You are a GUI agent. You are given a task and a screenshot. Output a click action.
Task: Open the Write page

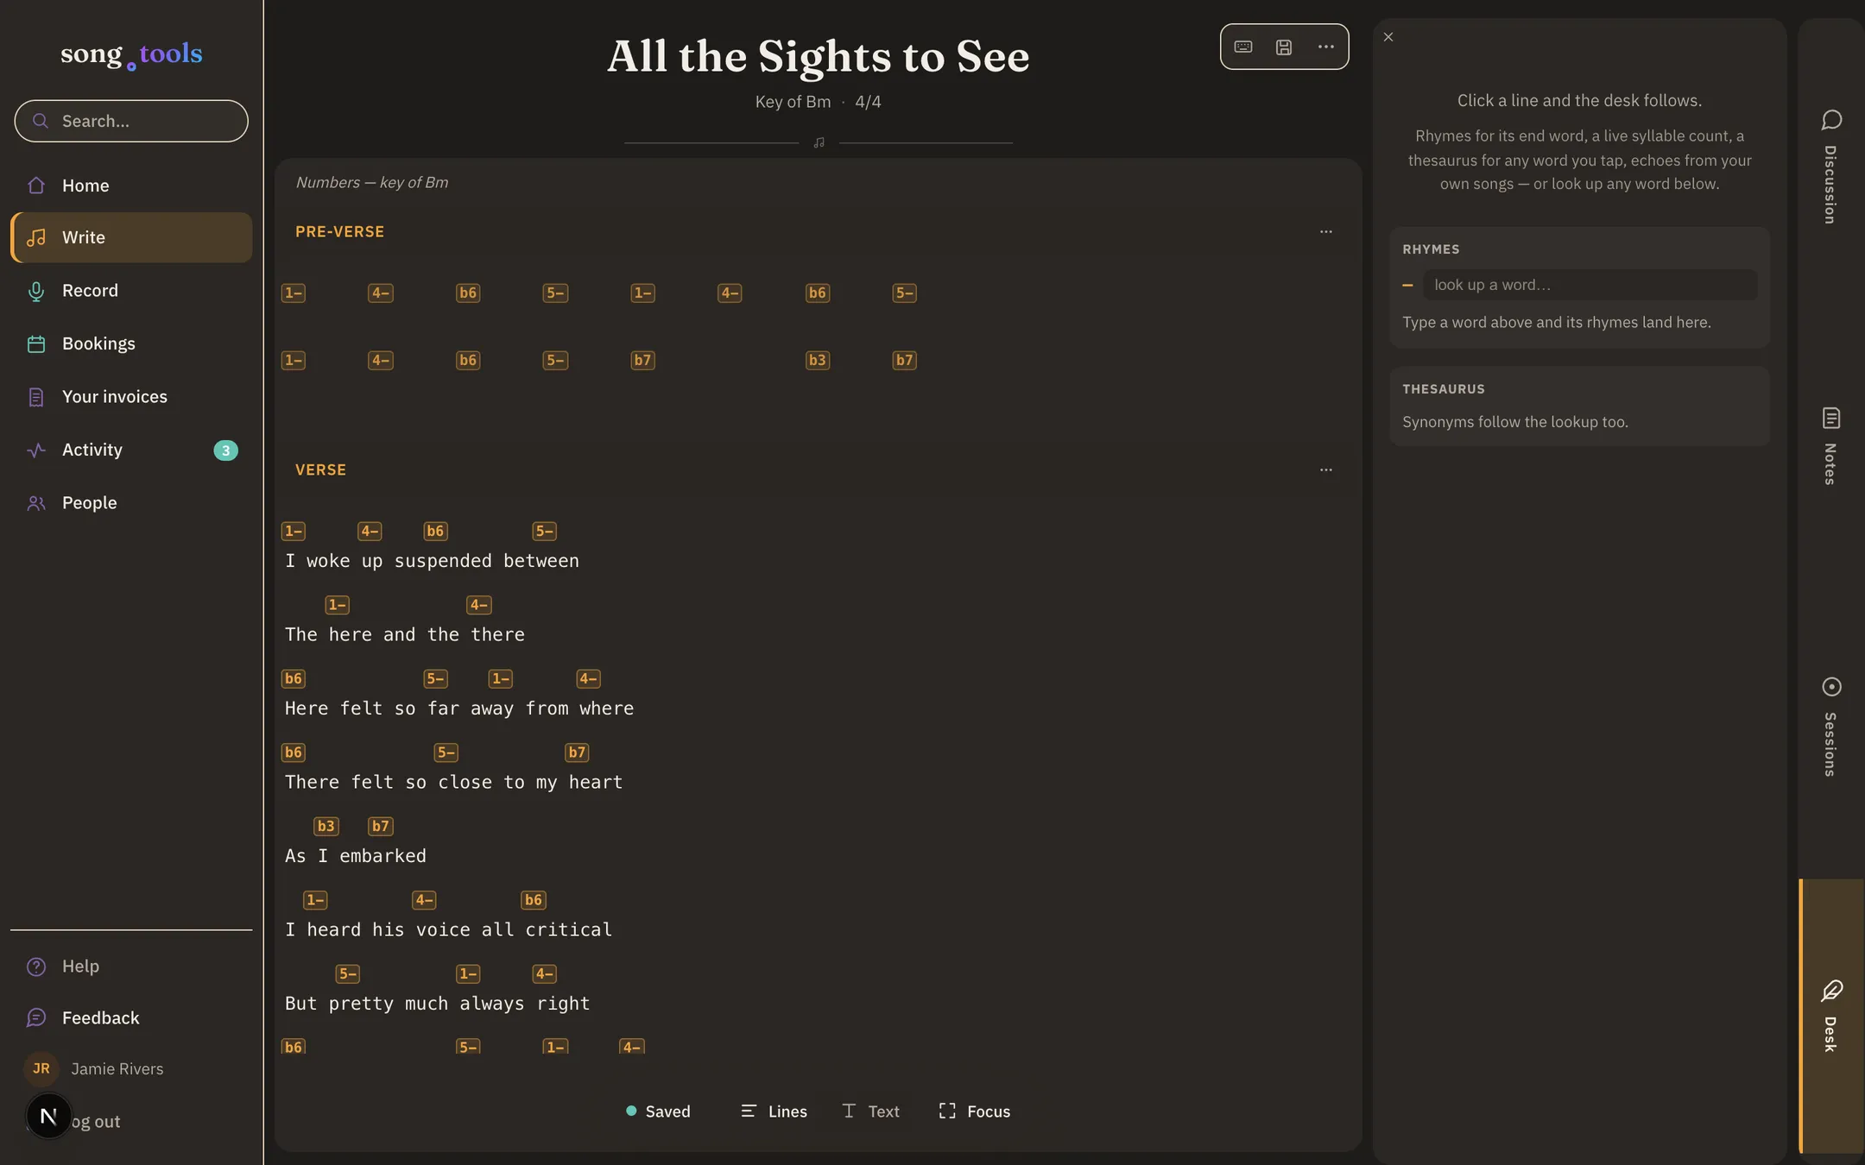click(x=131, y=237)
